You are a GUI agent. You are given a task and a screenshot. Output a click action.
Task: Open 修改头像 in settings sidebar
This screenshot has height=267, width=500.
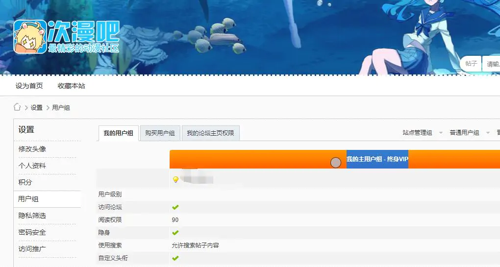[x=32, y=149]
